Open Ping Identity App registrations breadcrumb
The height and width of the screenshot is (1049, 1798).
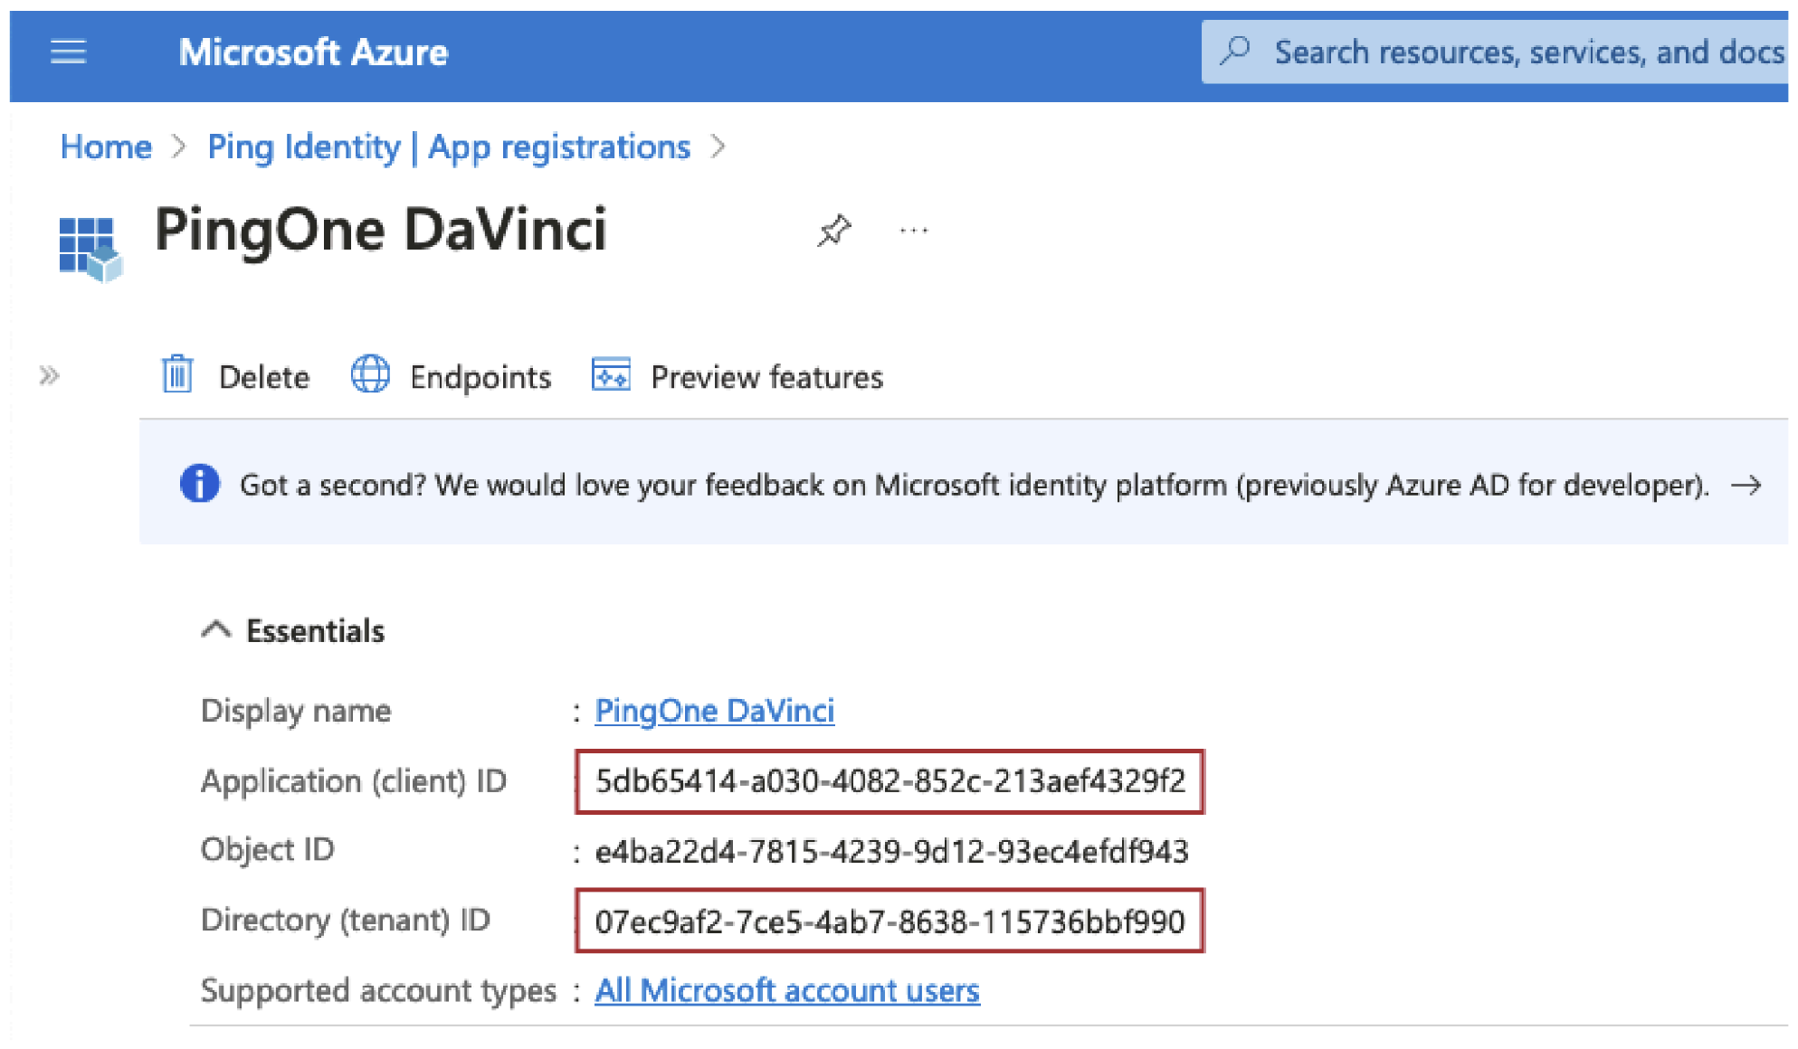tap(449, 146)
